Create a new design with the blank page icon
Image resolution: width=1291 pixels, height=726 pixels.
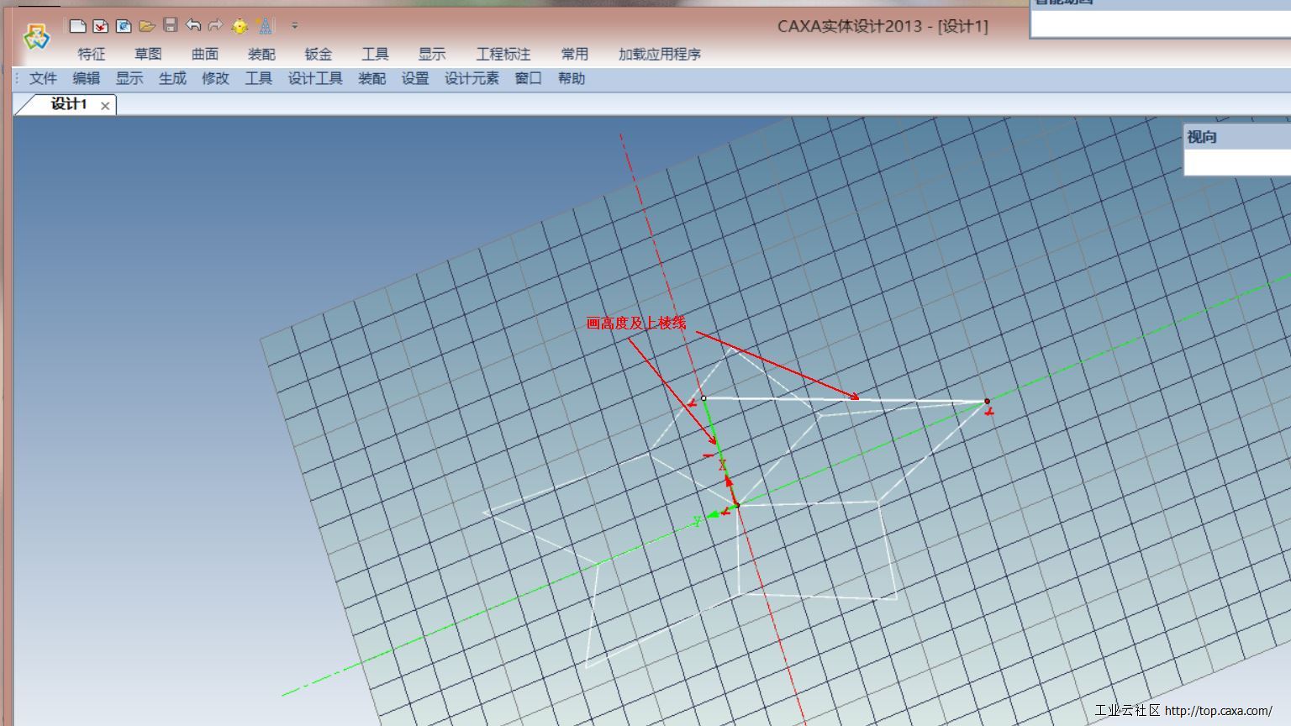(x=77, y=26)
